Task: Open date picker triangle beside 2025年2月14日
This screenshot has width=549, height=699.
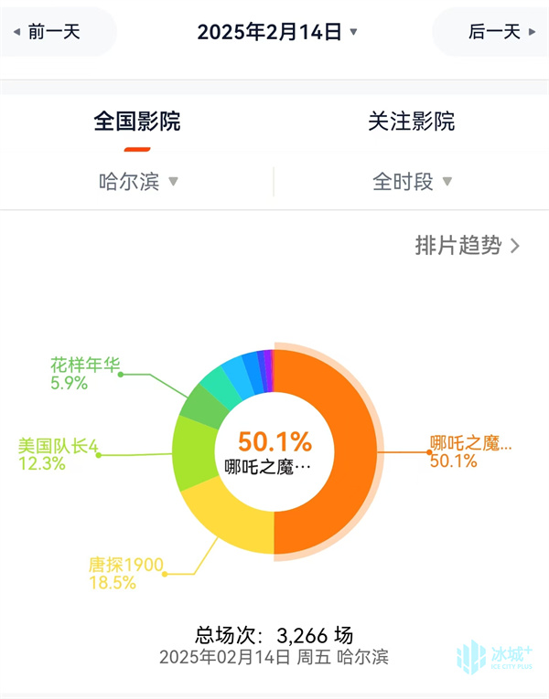Action: tap(353, 32)
